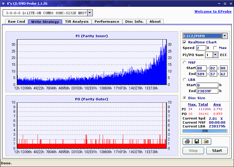
Task: Go to the Performance tab
Action: [107, 22]
